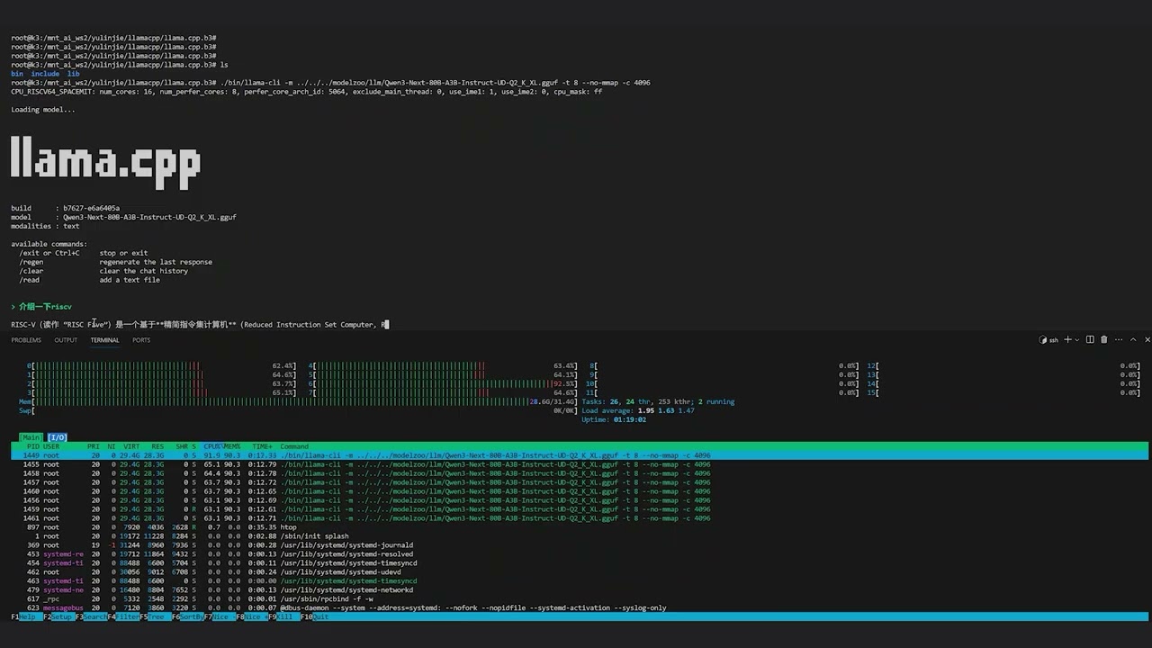1152x648 pixels.
Task: Select htop process row with PID 1455
Action: pyautogui.click(x=580, y=464)
